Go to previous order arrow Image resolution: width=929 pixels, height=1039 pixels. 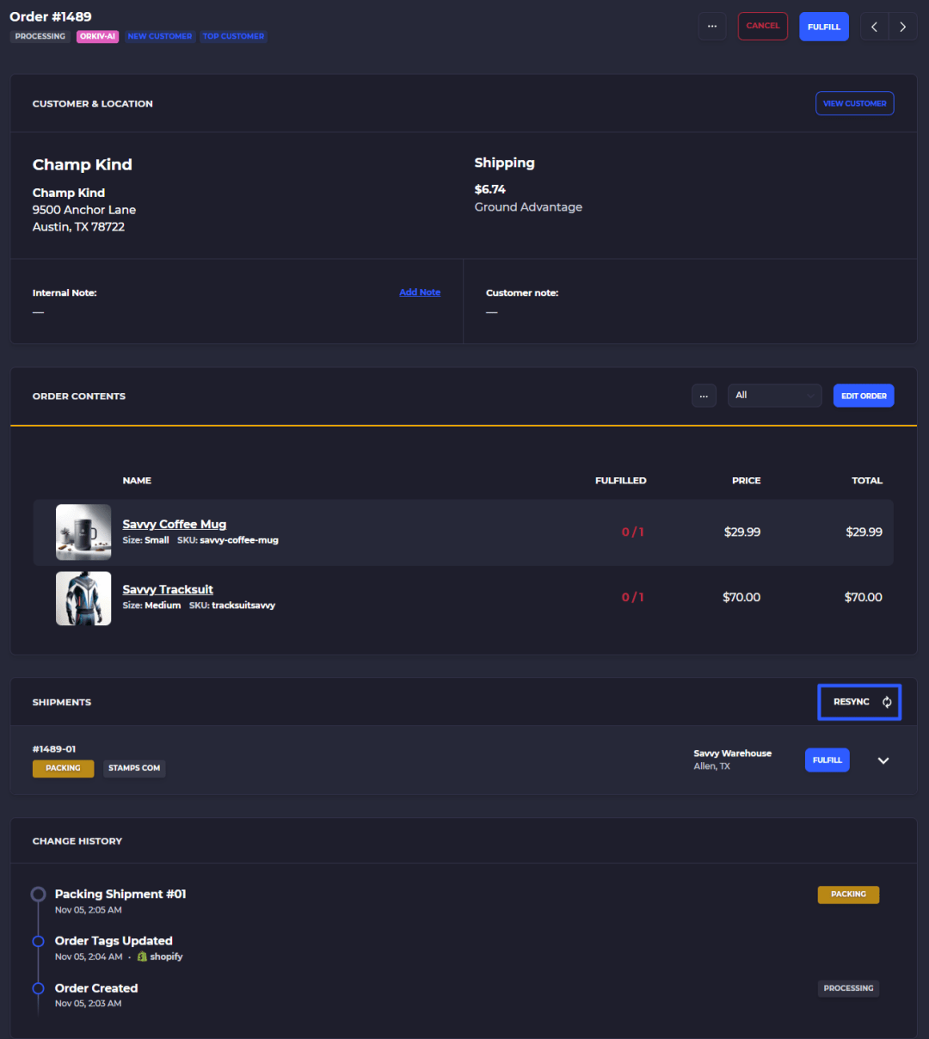(874, 27)
